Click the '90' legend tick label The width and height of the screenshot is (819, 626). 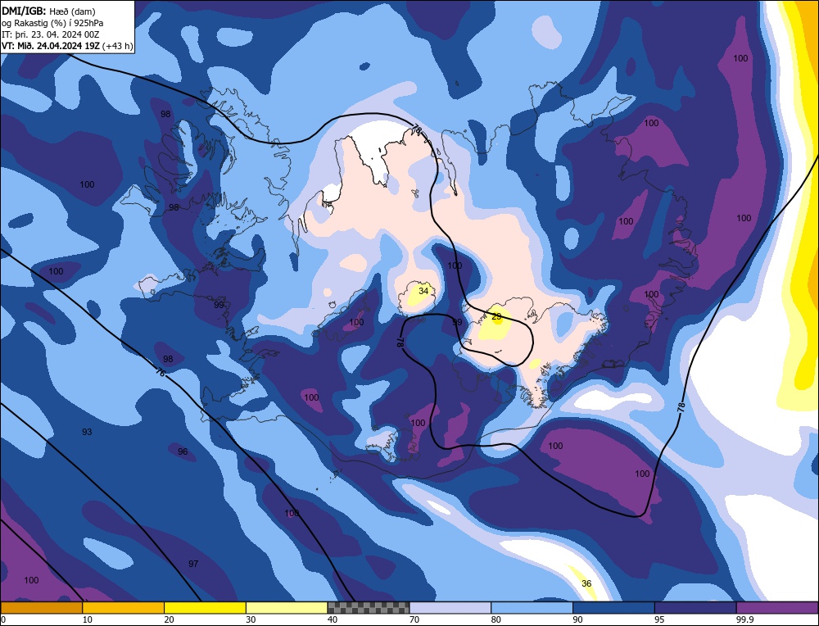click(577, 619)
